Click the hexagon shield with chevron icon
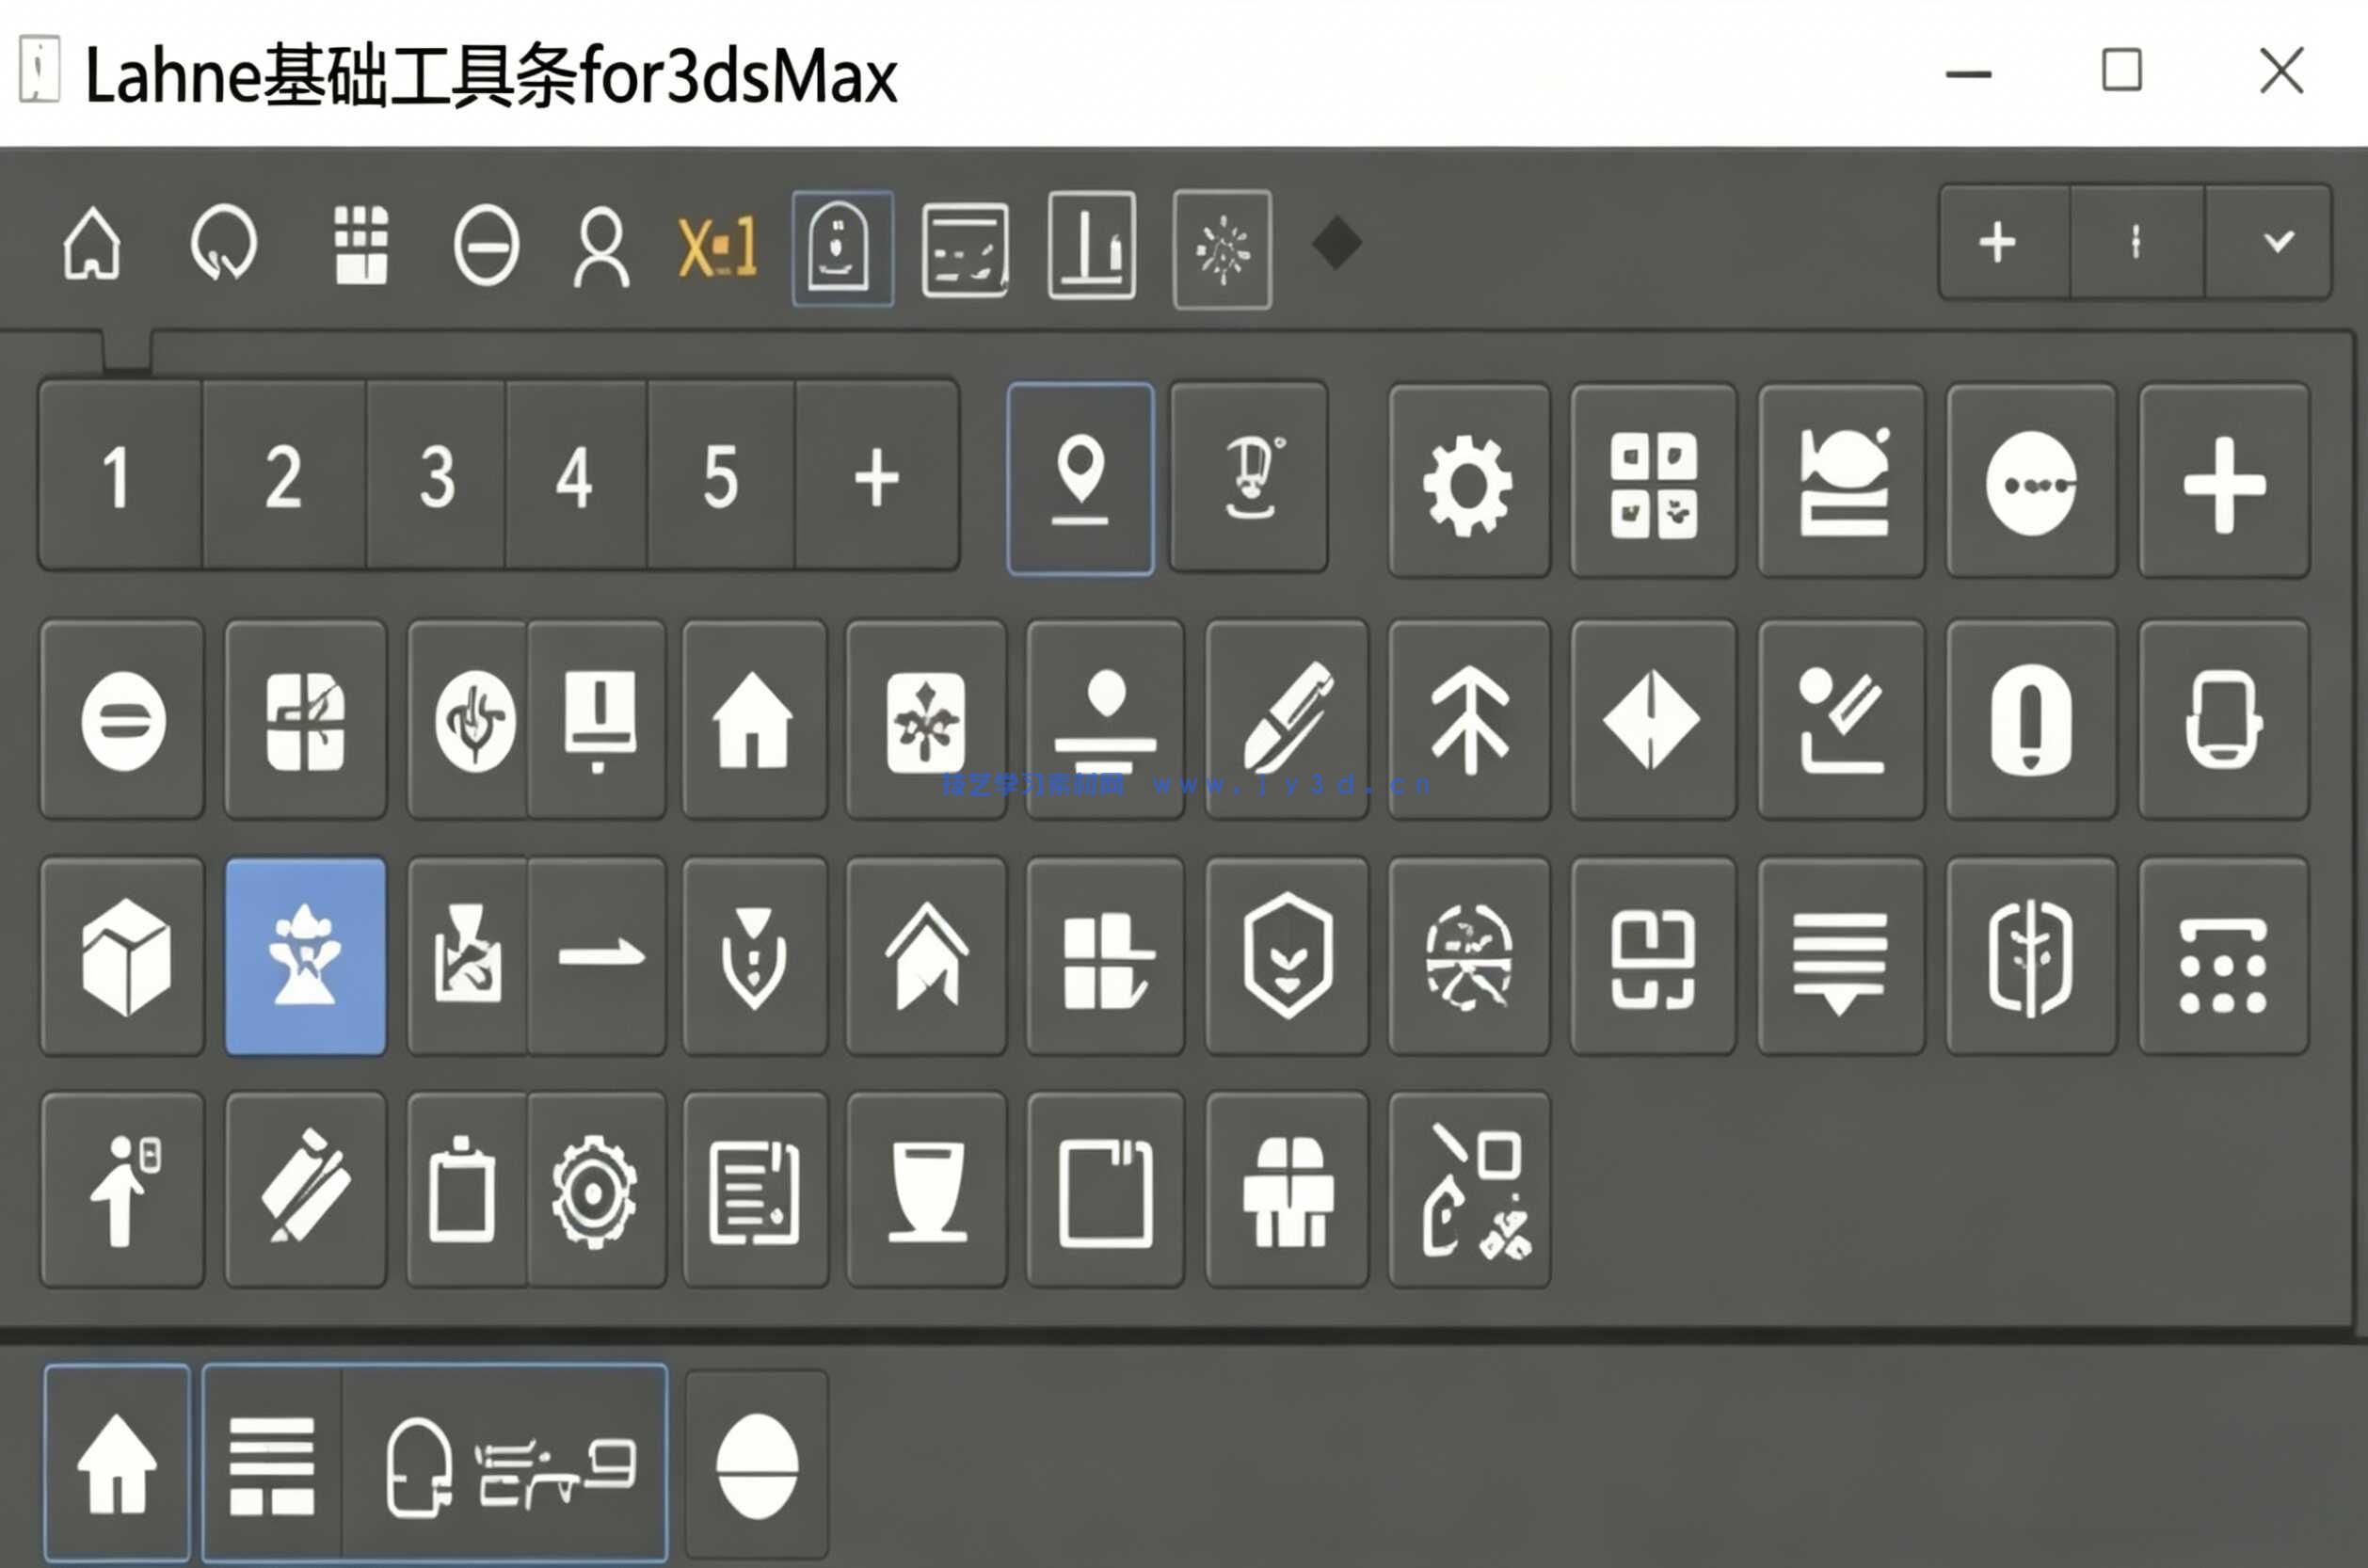The image size is (2368, 1568). coord(1287,956)
